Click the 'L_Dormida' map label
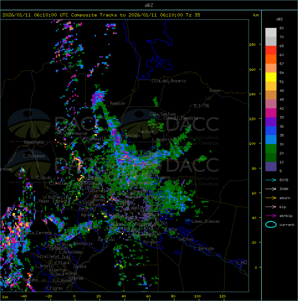 pos(204,248)
